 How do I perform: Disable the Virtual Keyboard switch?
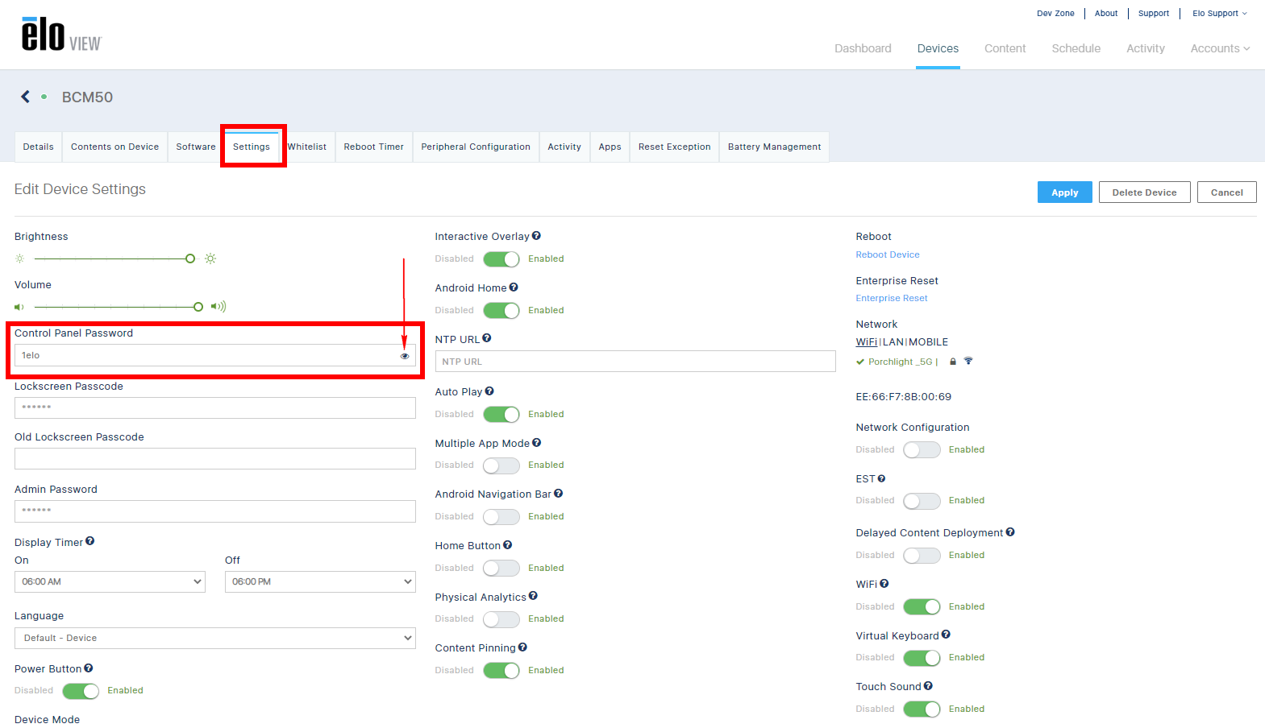(922, 658)
